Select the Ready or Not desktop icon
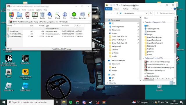Image resolution: width=186 pixels, height=105 pixels. (25, 60)
